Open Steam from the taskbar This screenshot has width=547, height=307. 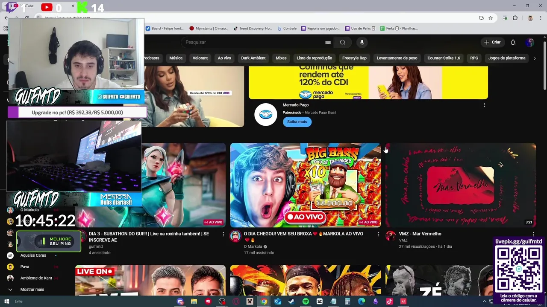click(x=291, y=301)
